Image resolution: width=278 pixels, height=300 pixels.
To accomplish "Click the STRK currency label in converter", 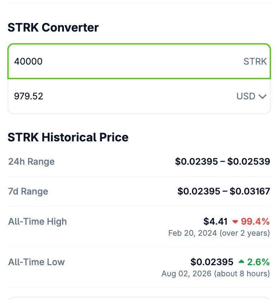I will [255, 61].
